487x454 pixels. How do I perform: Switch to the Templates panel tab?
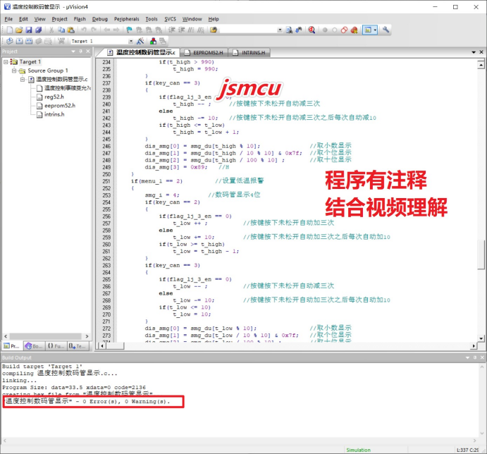click(78, 346)
